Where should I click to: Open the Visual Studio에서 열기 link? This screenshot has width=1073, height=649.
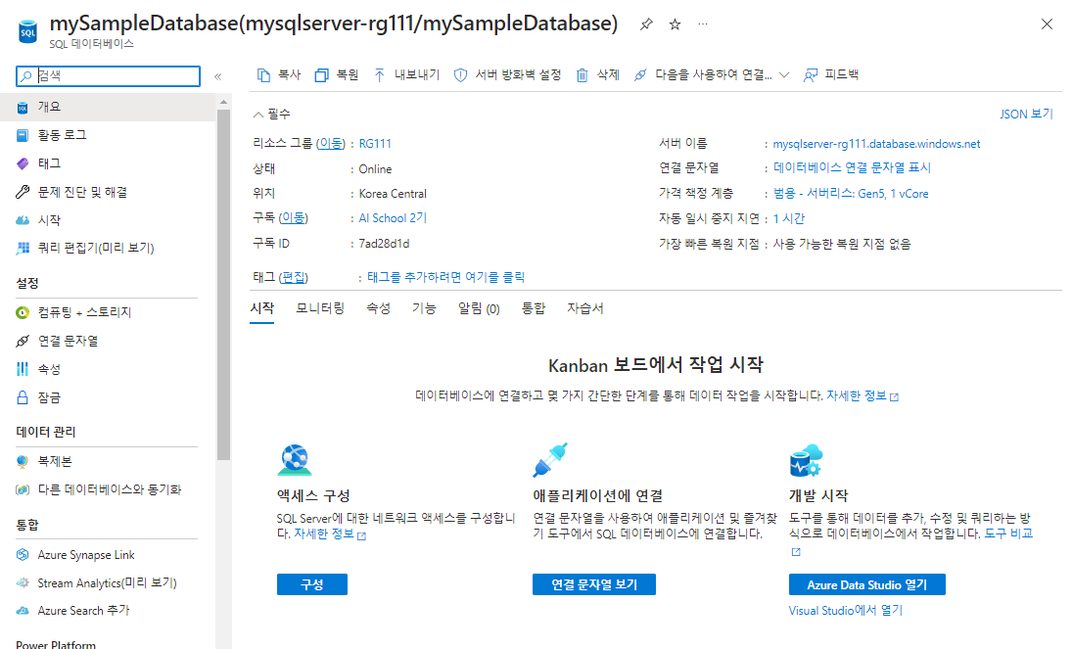point(845,611)
